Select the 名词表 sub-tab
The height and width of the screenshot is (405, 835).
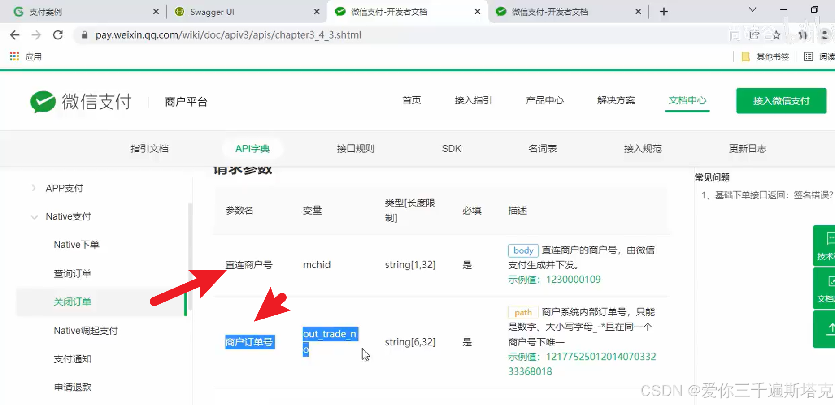(x=542, y=149)
